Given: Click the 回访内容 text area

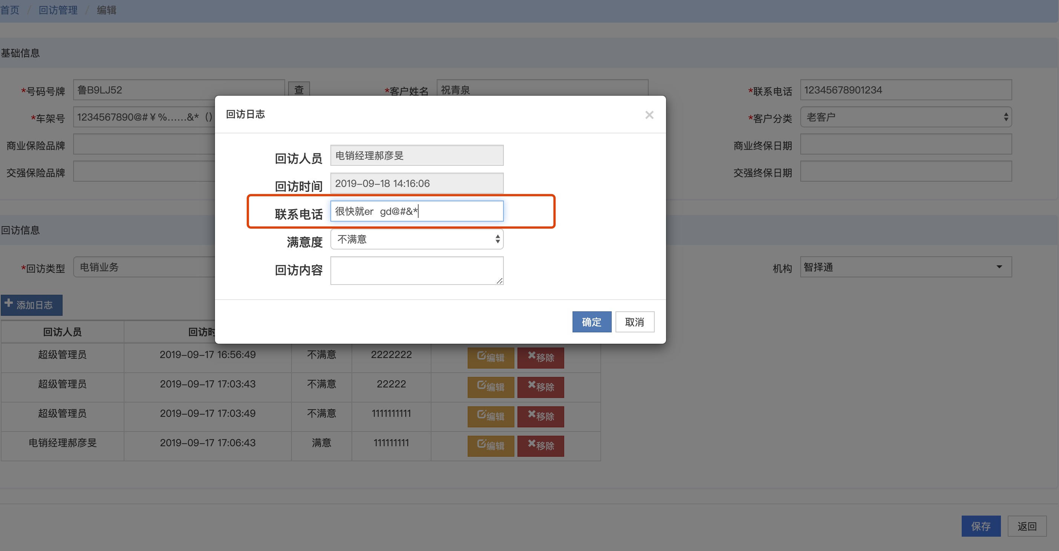Looking at the screenshot, I should [416, 270].
